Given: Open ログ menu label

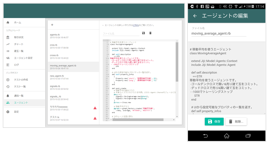Looking at the screenshot, I should coord(16,65).
